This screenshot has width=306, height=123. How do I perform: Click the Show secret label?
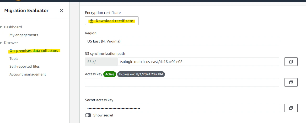pyautogui.click(x=103, y=115)
